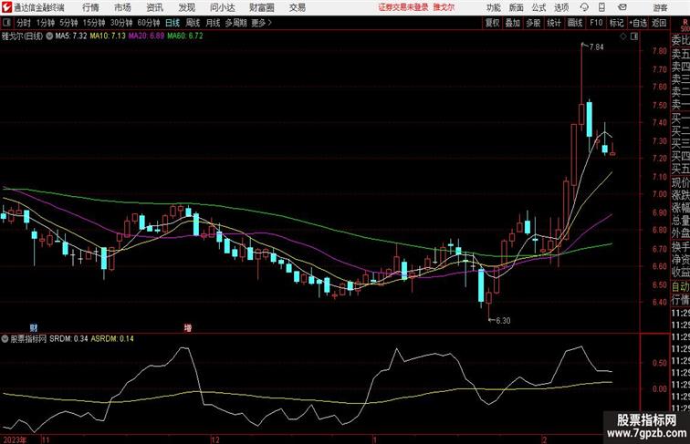Click the 通达信 red logo icon
The image size is (690, 444).
(6, 7)
